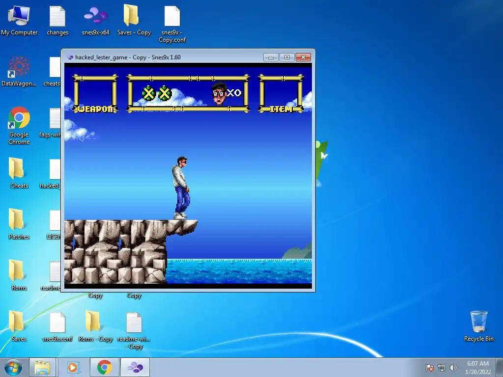The width and height of the screenshot is (503, 377).
Task: Launch the snes9x-x64 desktop icon
Action: tap(96, 21)
